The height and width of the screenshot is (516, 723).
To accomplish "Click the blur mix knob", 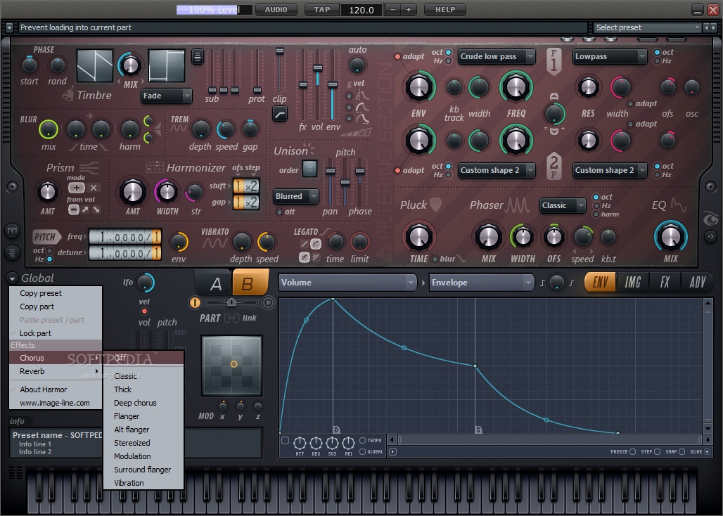I will (49, 130).
